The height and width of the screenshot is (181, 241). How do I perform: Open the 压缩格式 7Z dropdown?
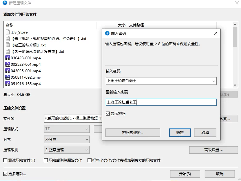tap(67, 129)
